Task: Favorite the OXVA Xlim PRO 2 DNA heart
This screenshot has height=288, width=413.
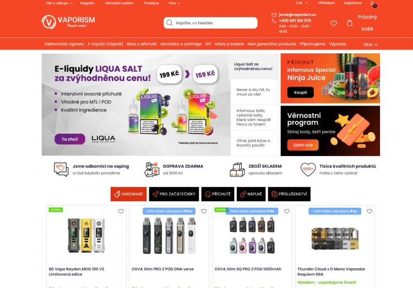Action: tap(204, 211)
